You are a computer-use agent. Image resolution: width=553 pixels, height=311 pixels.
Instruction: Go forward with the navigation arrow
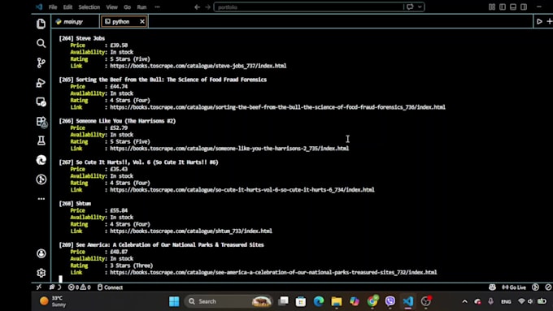click(207, 7)
